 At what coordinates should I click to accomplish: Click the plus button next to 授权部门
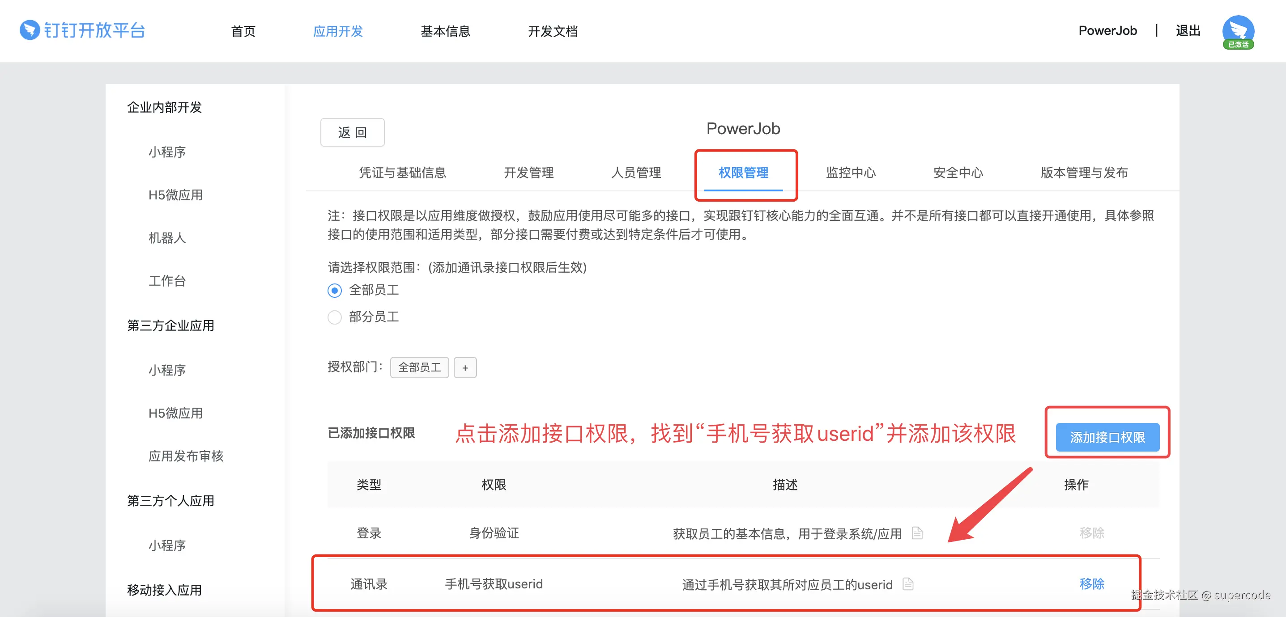465,368
